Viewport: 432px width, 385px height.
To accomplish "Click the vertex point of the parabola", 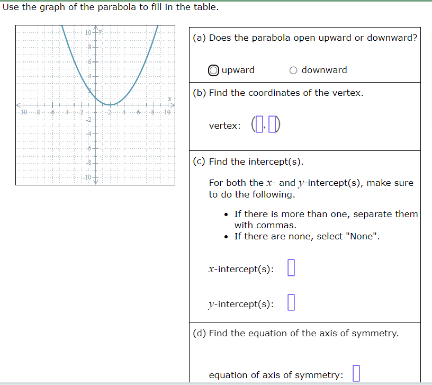I will click(110, 104).
